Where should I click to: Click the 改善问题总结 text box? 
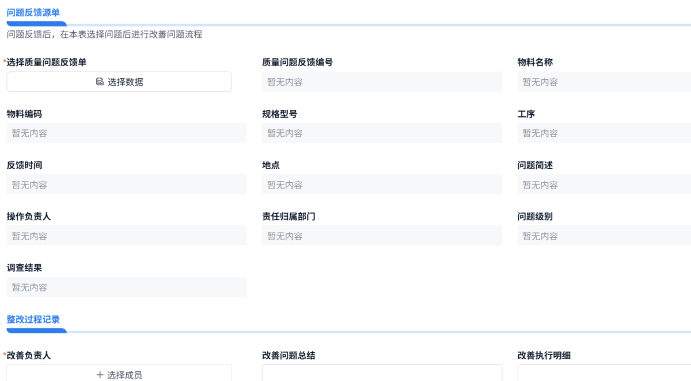click(x=382, y=375)
